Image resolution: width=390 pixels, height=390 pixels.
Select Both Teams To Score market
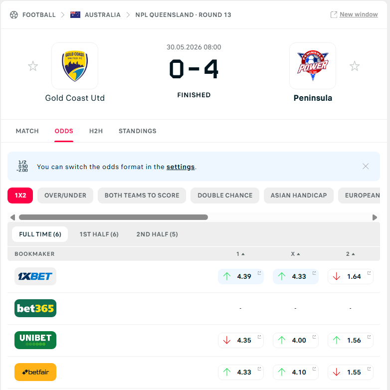point(142,195)
